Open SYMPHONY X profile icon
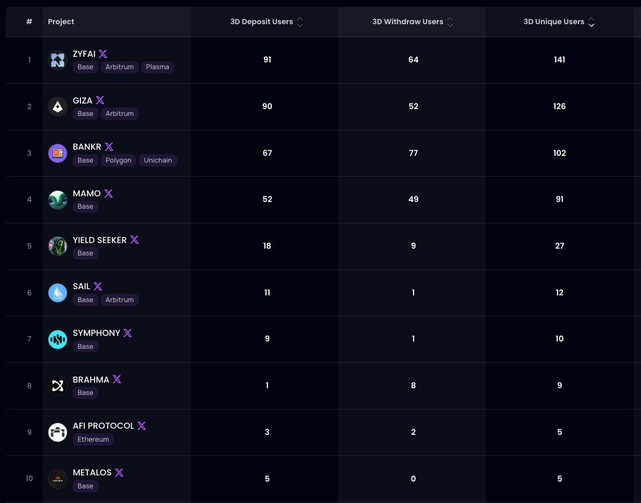641x503 pixels. pos(128,333)
